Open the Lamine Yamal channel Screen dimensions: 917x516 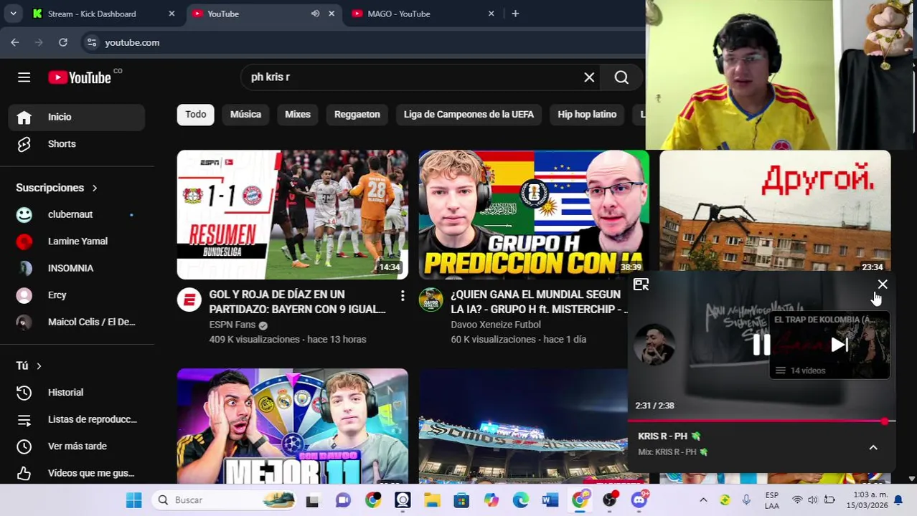(77, 242)
